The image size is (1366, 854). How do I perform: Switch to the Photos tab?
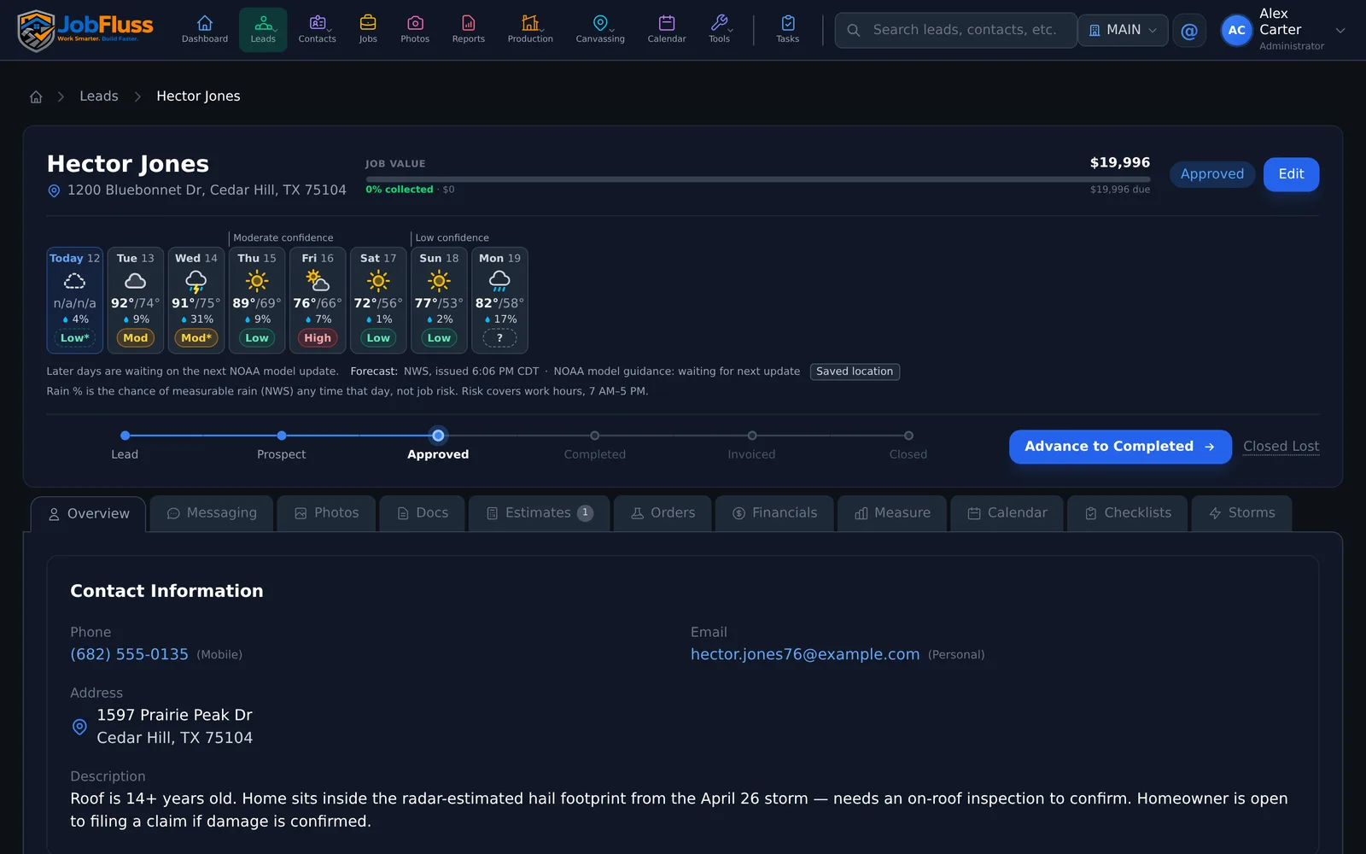click(326, 513)
